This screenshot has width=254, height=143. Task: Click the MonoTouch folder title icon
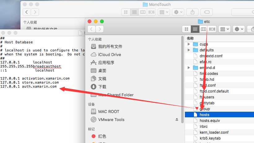(x=145, y=4)
